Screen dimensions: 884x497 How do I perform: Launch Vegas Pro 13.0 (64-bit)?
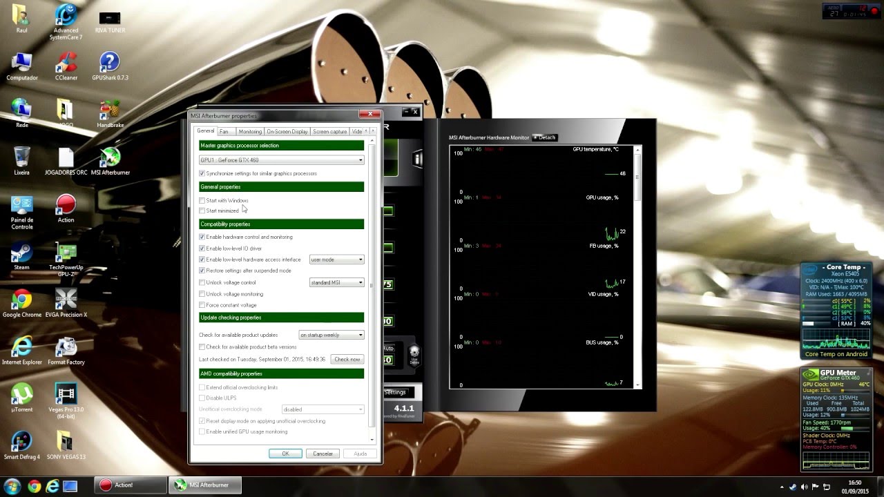(x=66, y=400)
